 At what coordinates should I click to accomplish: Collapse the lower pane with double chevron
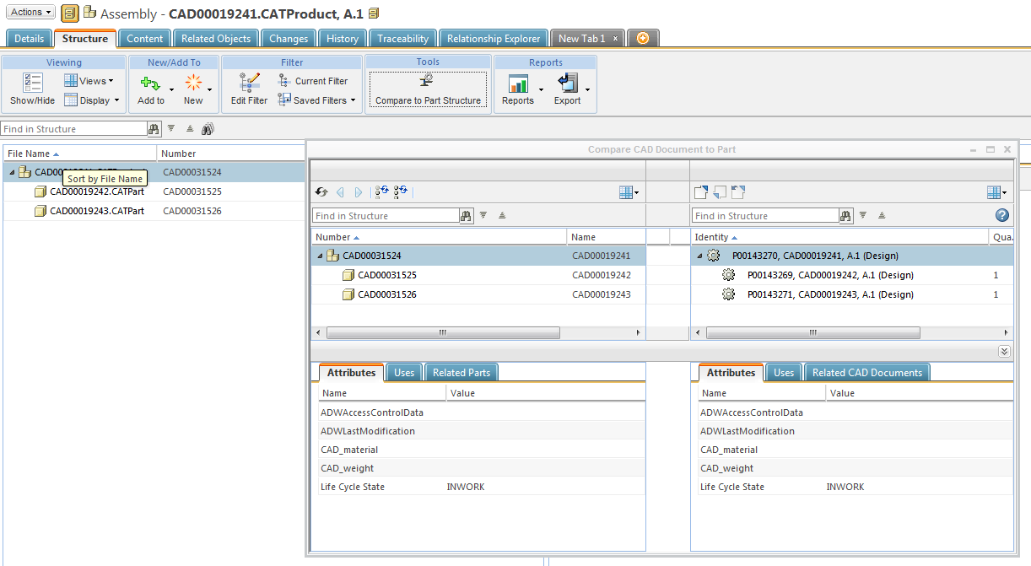pos(1004,352)
